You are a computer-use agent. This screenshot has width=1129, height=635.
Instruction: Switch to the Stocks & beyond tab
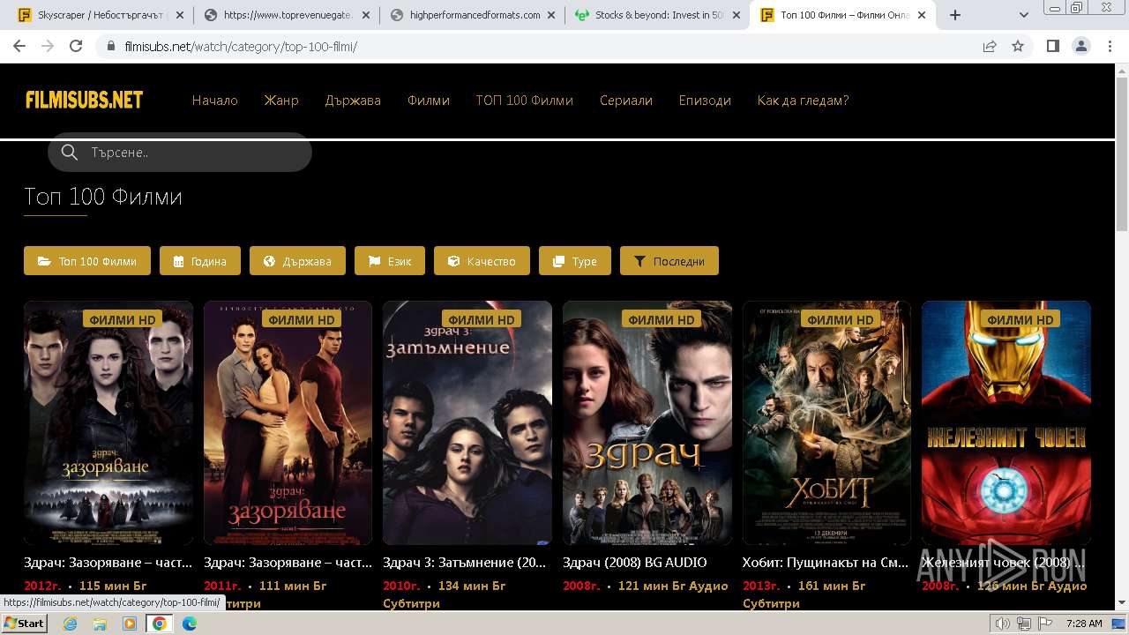click(656, 15)
